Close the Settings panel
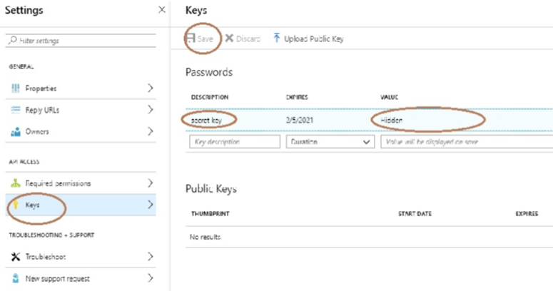Image resolution: width=553 pixels, height=291 pixels. [x=162, y=10]
